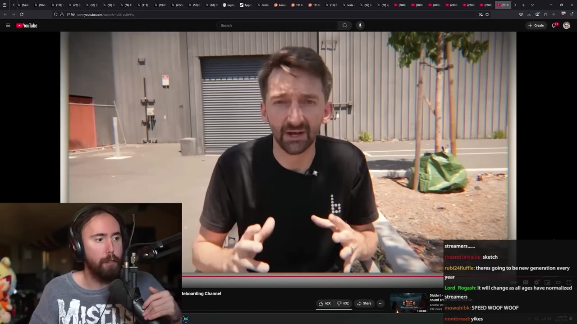This screenshot has height=324, width=577.
Task: Toggle picture-in-picture icon in address bar
Action: pos(481,14)
